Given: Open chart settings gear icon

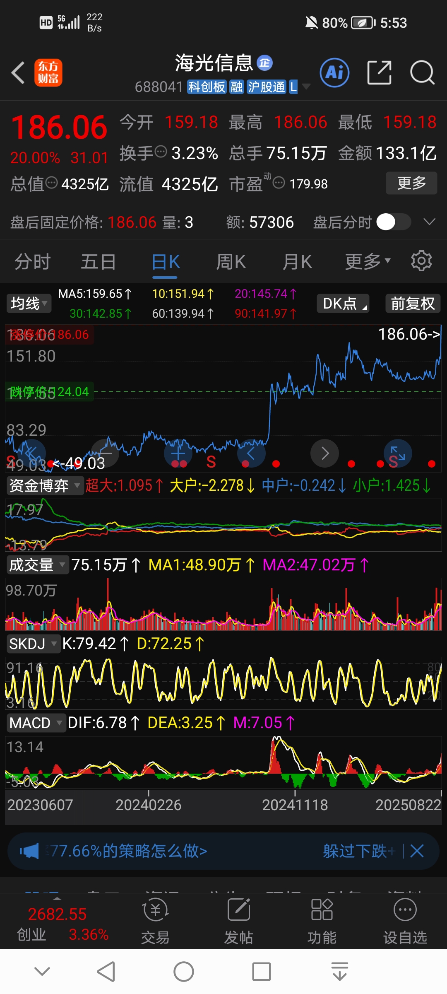Looking at the screenshot, I should (x=421, y=261).
